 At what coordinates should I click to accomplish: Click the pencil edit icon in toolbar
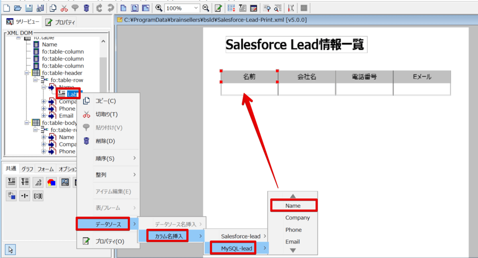pos(218,8)
